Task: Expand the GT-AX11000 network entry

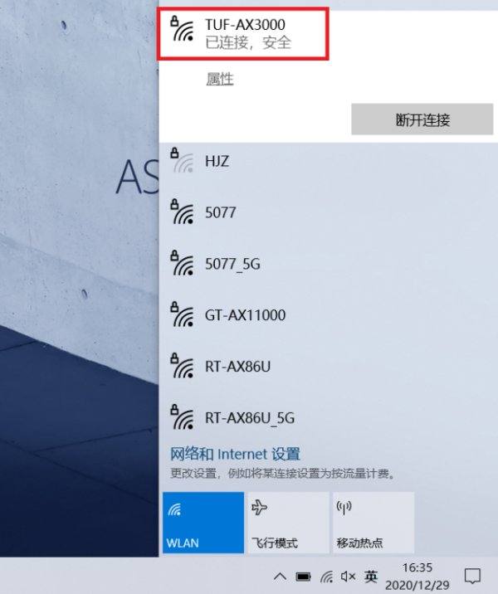Action: (328, 314)
